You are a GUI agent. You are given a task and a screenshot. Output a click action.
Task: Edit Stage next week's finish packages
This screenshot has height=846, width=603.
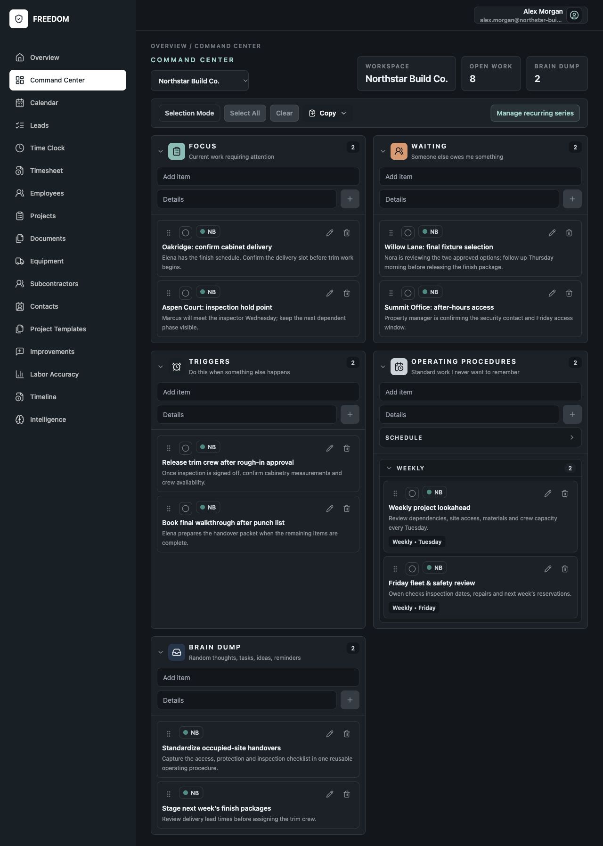[x=330, y=794]
